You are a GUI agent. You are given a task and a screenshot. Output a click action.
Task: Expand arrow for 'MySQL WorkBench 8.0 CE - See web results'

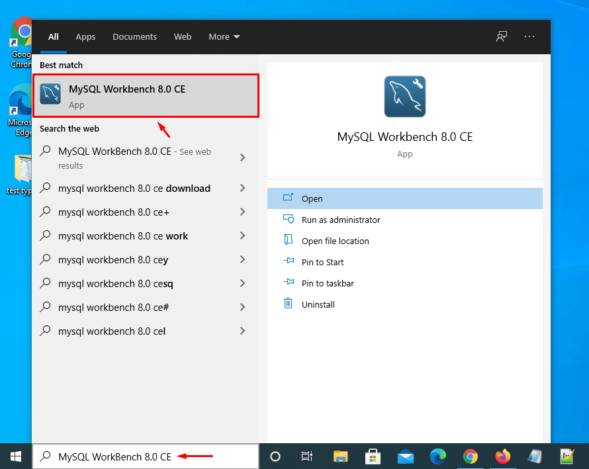click(x=243, y=157)
